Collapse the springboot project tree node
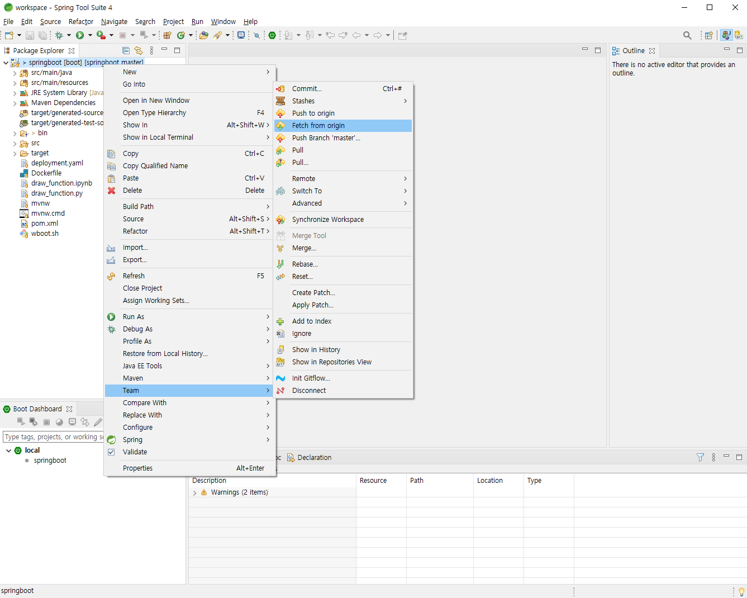Screen dimensions: 747x598 click(x=6, y=63)
